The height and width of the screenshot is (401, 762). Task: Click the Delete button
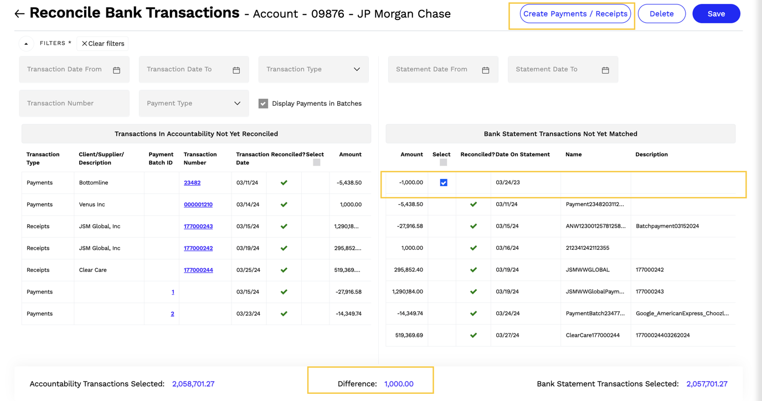click(x=661, y=13)
